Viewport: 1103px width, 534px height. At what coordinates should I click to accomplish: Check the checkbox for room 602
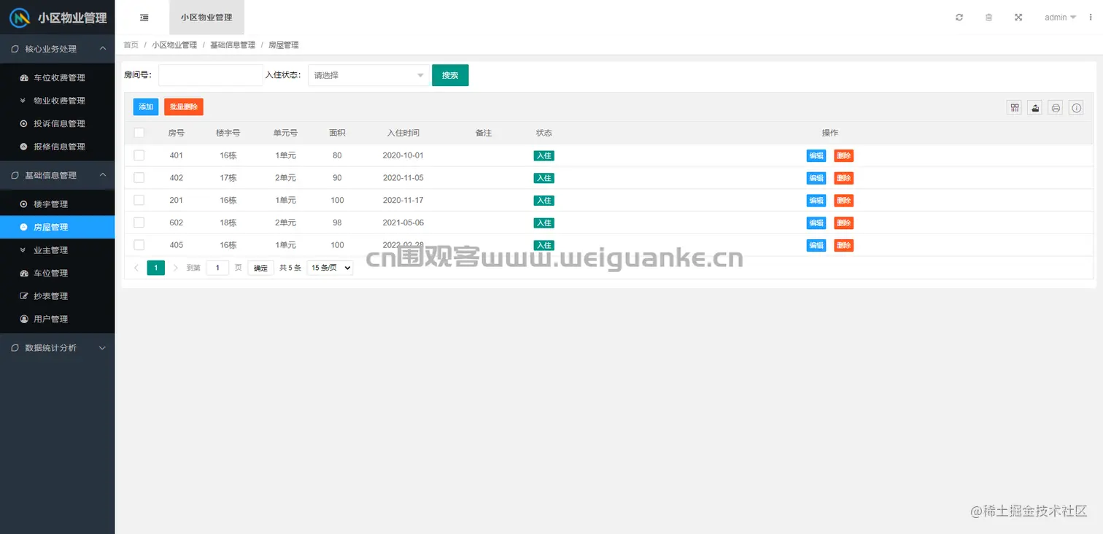[x=139, y=222]
